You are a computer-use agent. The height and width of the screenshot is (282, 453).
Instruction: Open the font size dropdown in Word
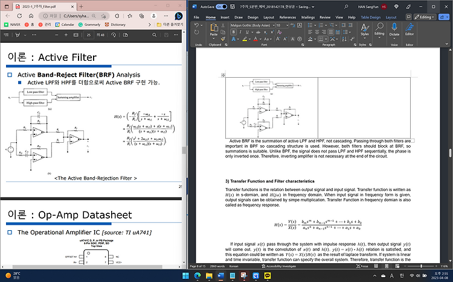coord(287,25)
